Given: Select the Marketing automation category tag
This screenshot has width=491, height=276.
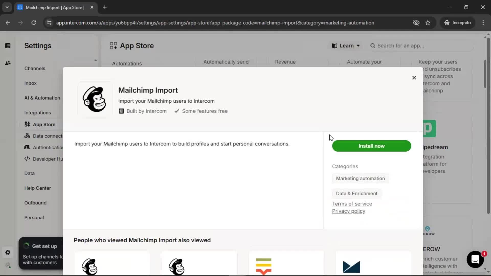Looking at the screenshot, I should tap(360, 178).
